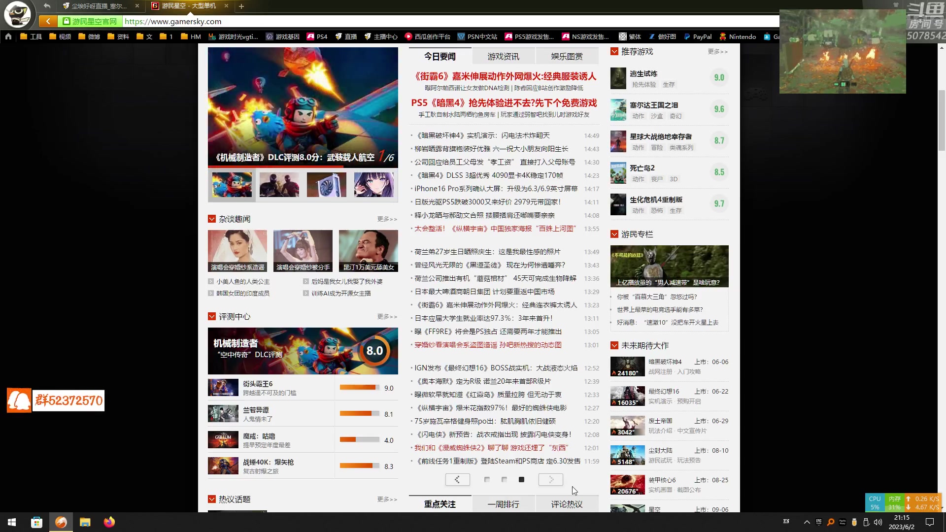Open the 机械制造者 DLC评测 banner
946x532 pixels.
[303, 351]
